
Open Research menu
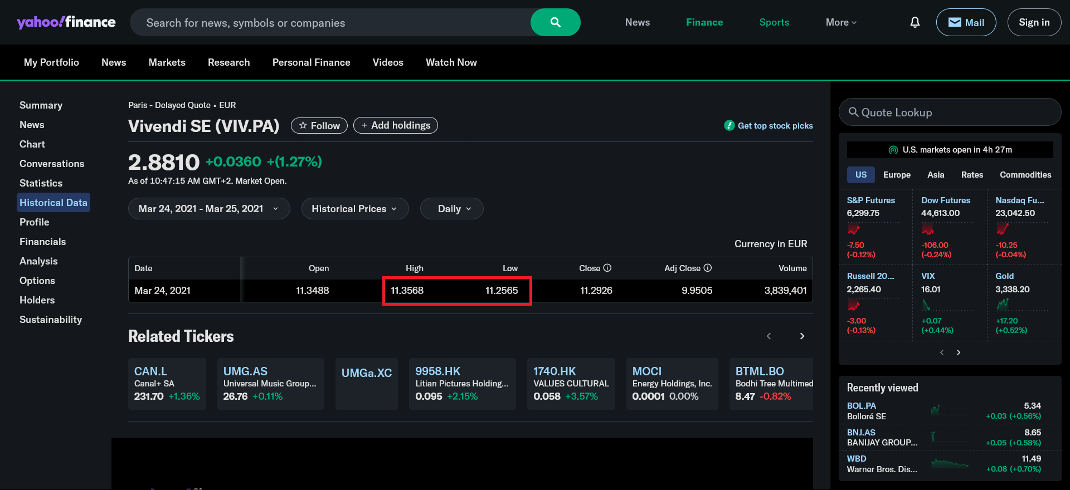[x=229, y=62]
